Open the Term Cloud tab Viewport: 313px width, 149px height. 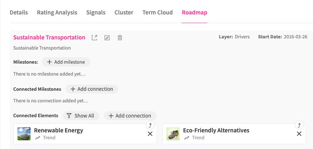[x=157, y=12]
